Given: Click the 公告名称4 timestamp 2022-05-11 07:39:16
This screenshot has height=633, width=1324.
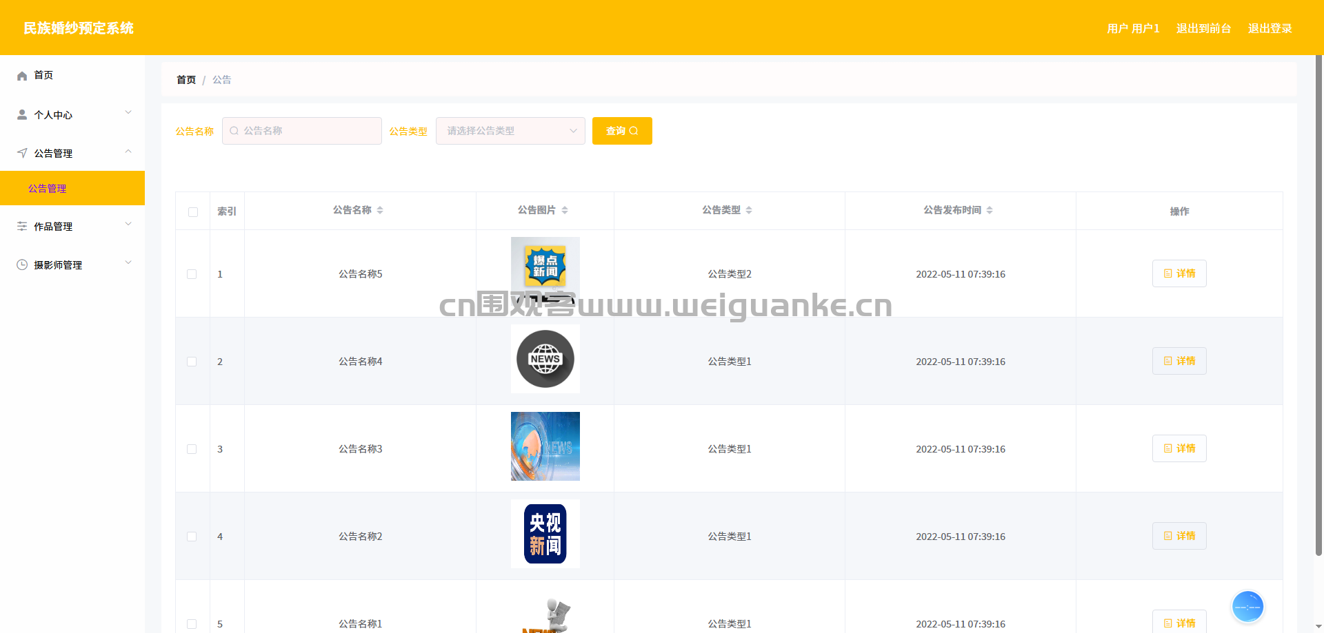Looking at the screenshot, I should click(961, 362).
